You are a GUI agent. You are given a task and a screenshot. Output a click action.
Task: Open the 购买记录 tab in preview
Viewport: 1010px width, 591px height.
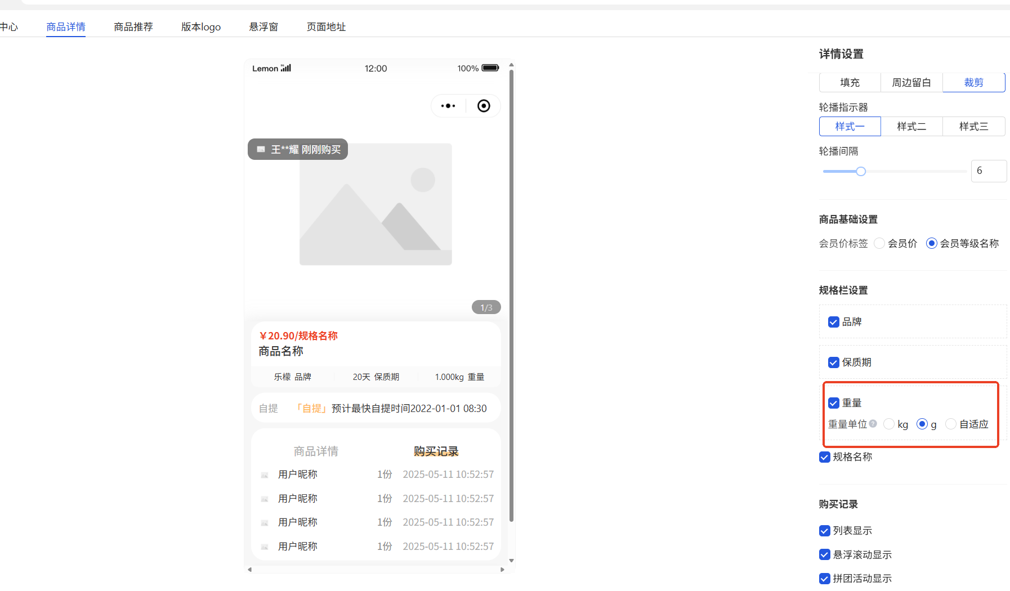436,451
